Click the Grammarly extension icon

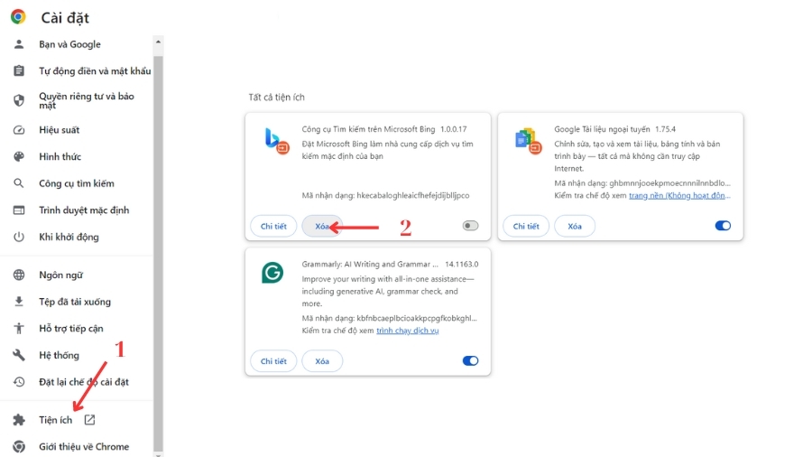point(272,273)
